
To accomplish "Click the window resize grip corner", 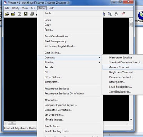I will 132,128.
